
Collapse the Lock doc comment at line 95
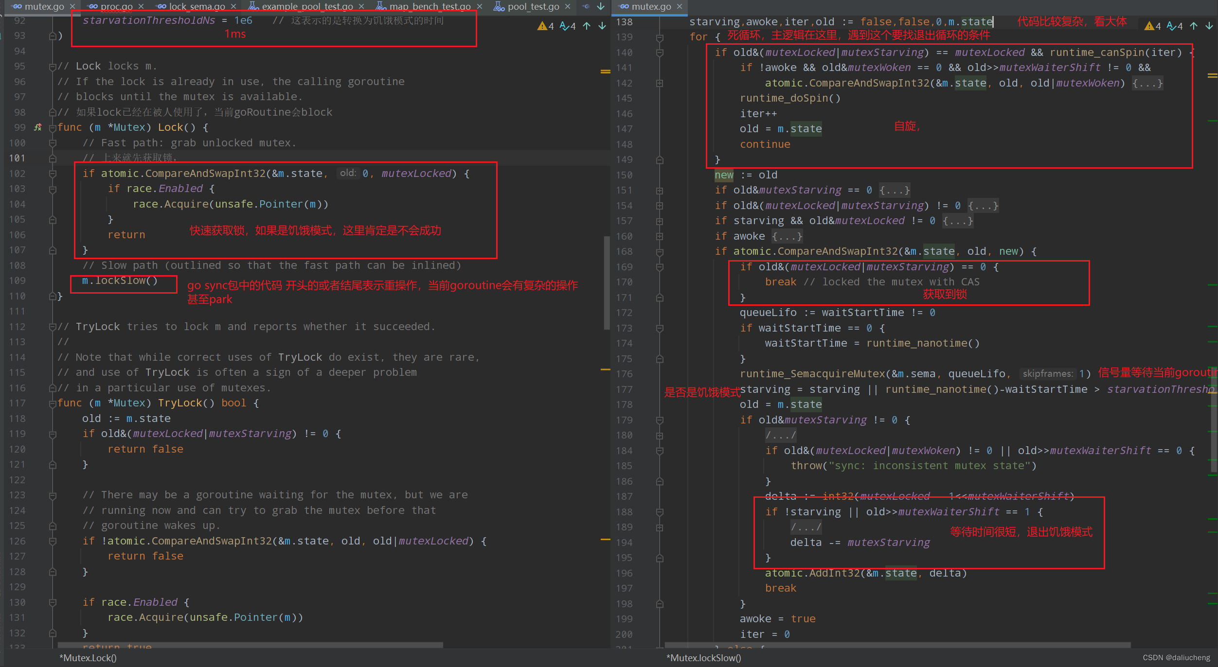point(53,67)
